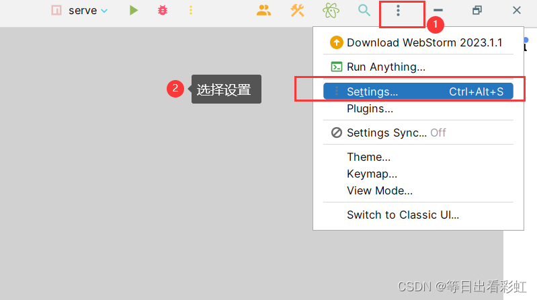Screen dimensions: 537x300
Task: Open Keymap... menu item
Action: tap(418, 174)
